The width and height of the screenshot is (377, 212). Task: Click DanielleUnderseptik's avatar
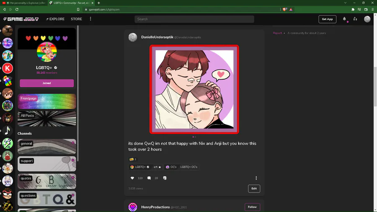133,37
